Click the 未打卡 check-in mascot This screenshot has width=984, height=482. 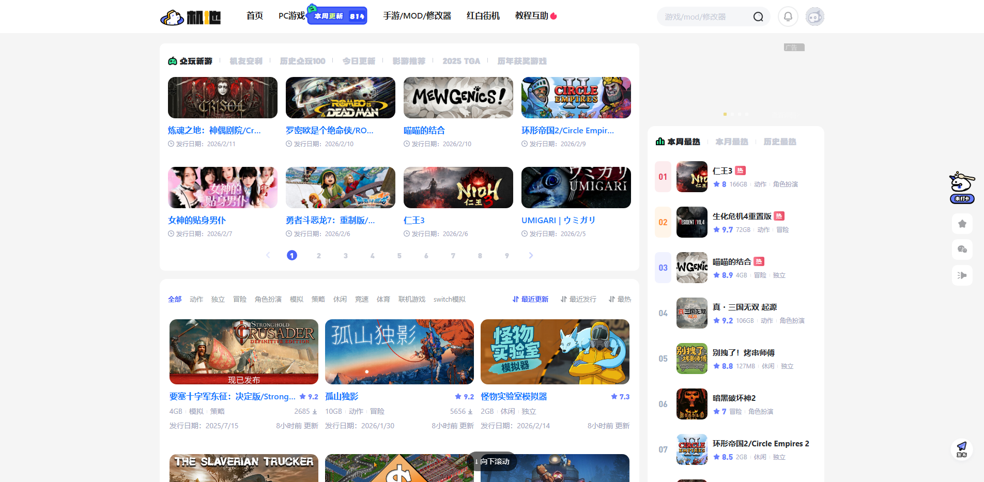tap(962, 188)
